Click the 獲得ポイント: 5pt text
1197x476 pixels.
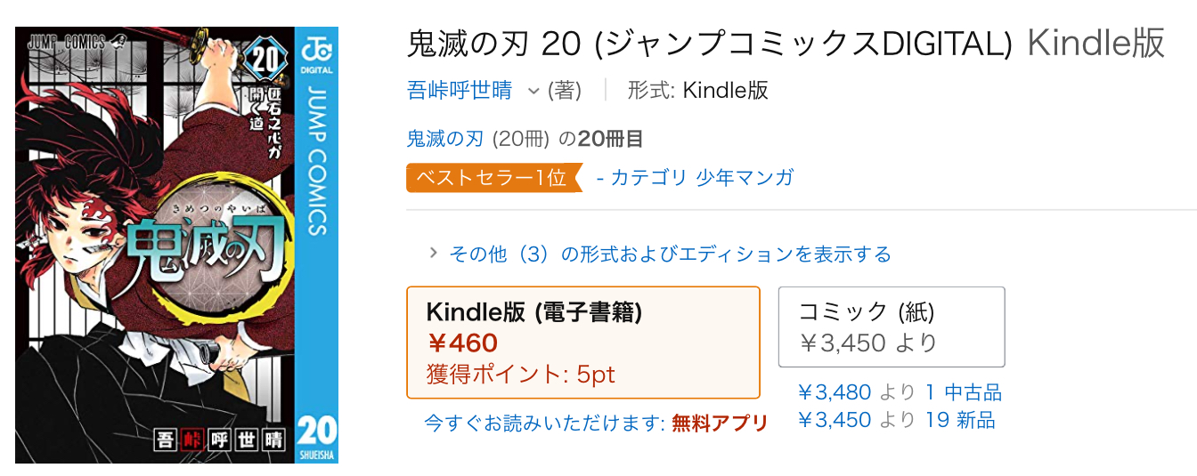[521, 375]
